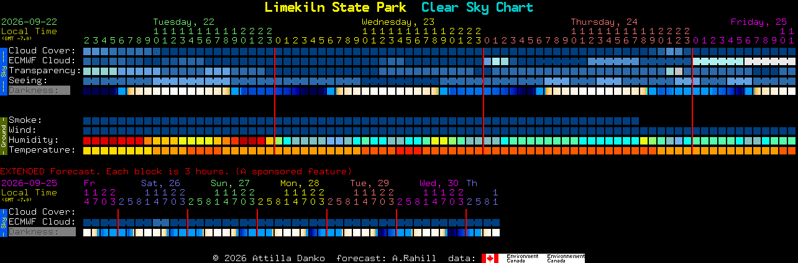Viewport: 798px width, 263px height.
Task: Click the first red Humidity block
Action: [87, 141]
